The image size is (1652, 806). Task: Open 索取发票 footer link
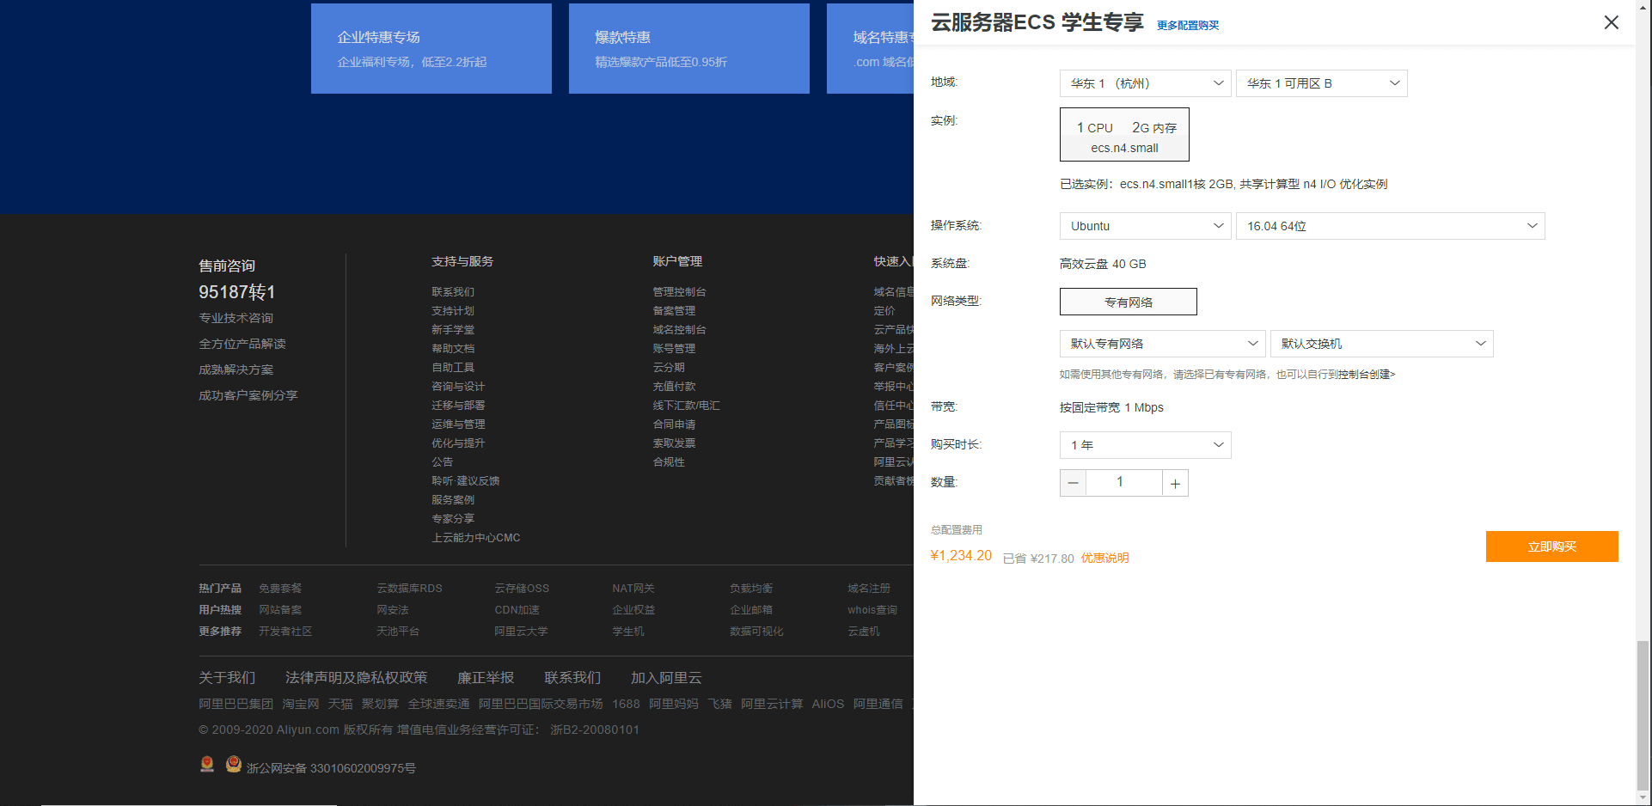point(674,443)
